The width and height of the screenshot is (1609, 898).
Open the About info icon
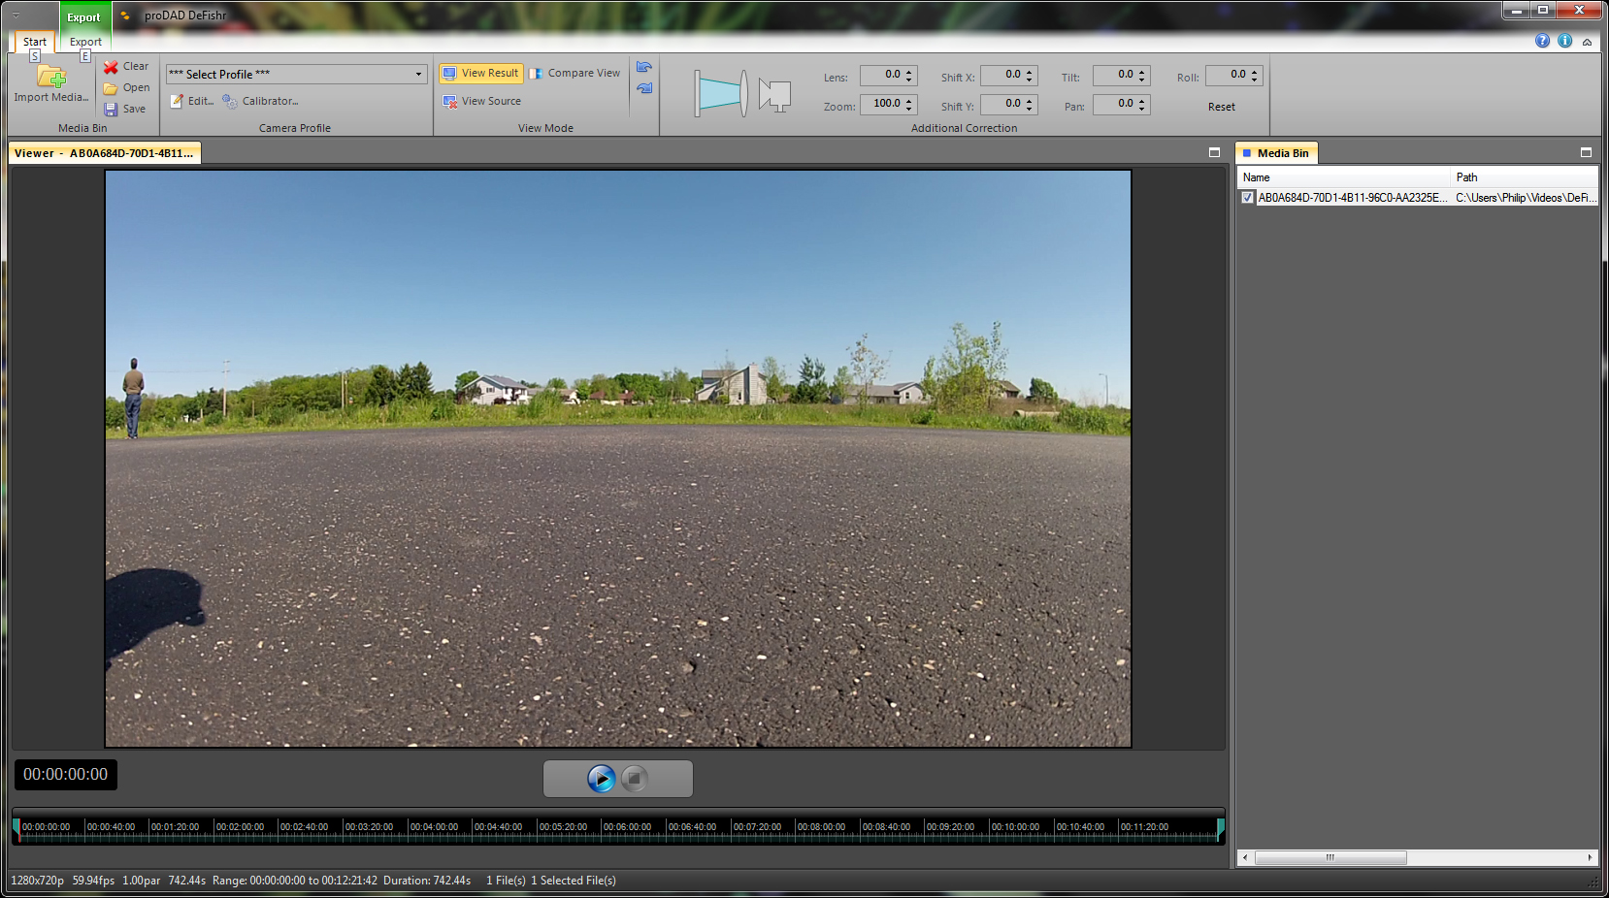pyautogui.click(x=1565, y=41)
